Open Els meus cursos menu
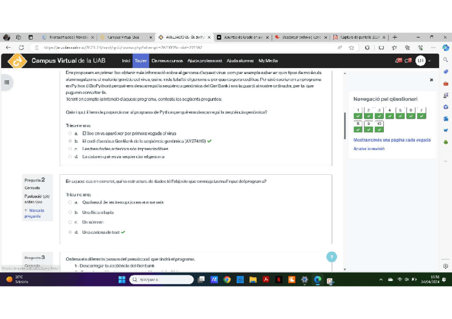 click(167, 61)
